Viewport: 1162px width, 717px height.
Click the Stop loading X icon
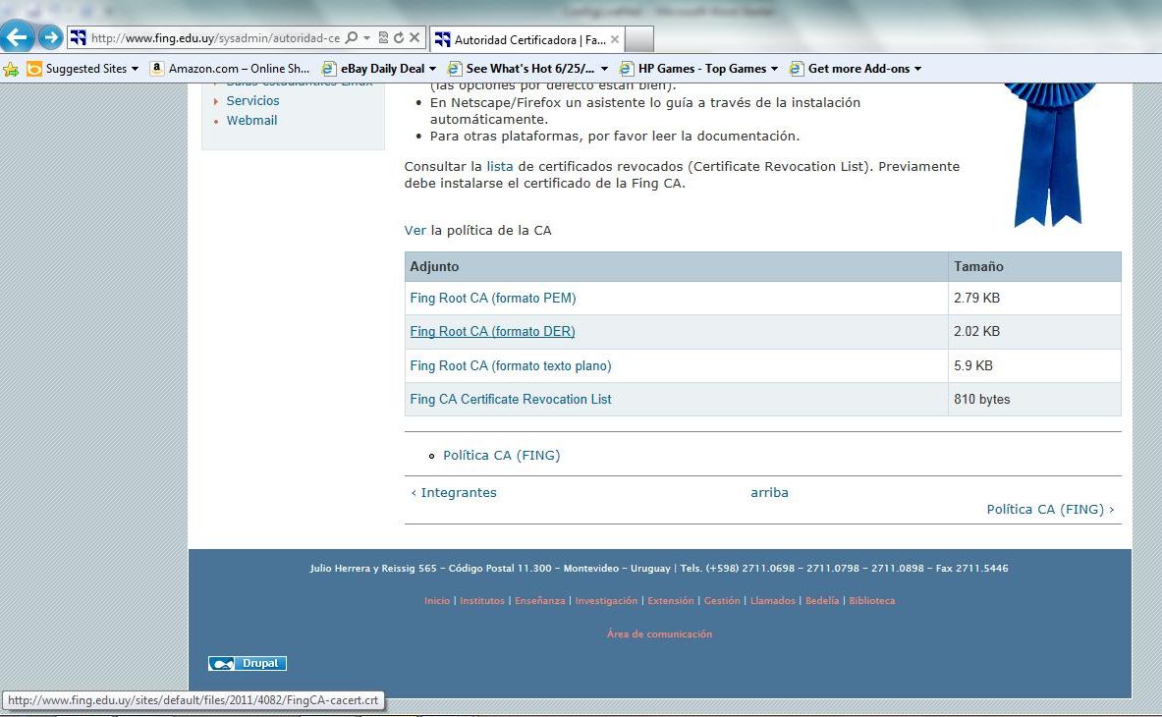pyautogui.click(x=415, y=38)
